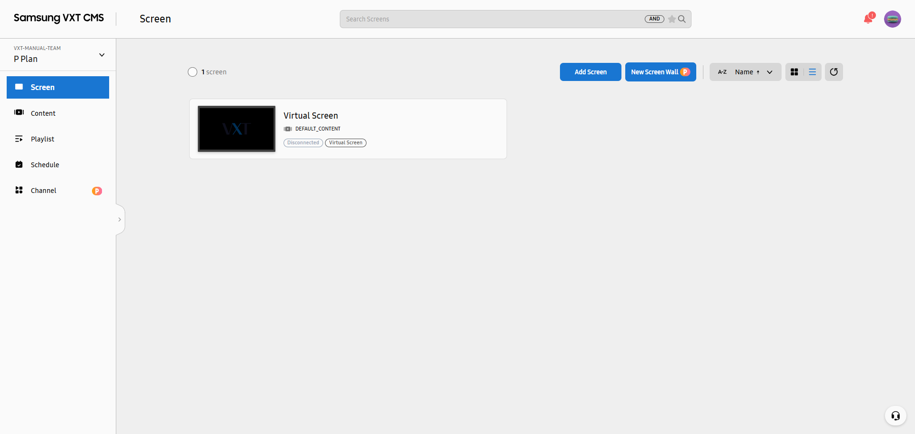Open the Name sort dropdown
Image resolution: width=915 pixels, height=434 pixels.
[745, 72]
